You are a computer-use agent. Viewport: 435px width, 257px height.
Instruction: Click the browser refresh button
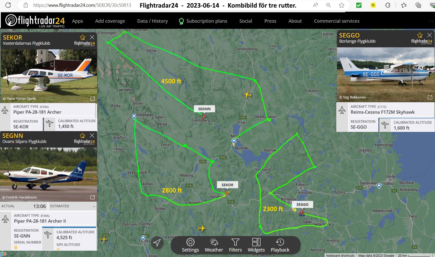tap(8, 5)
